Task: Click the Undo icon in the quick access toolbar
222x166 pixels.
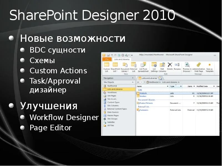Action: click(x=112, y=55)
